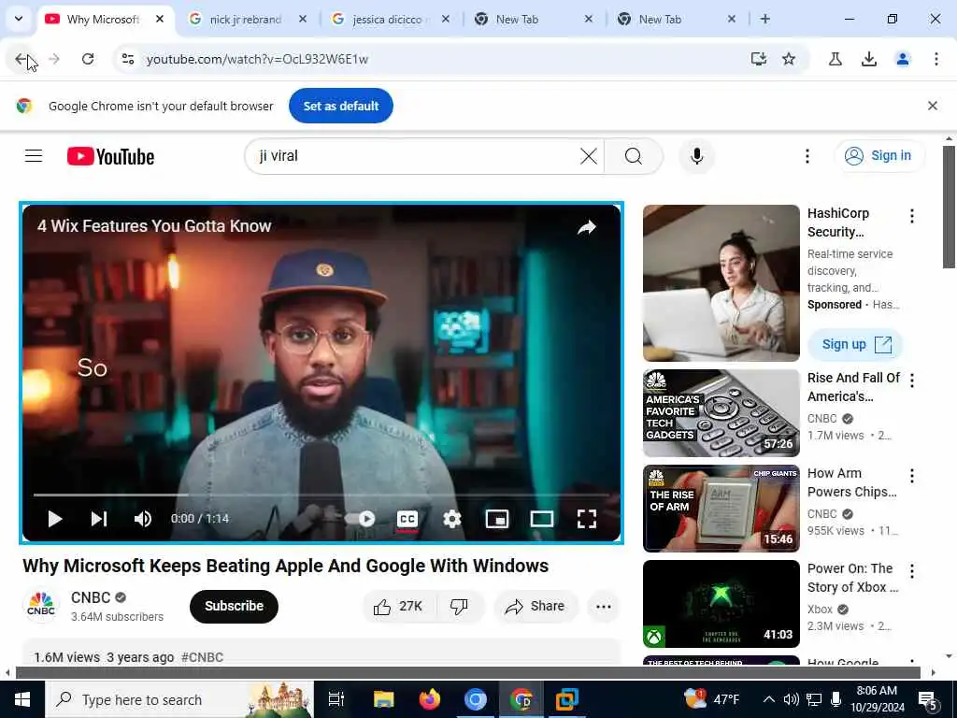The image size is (957, 718).
Task: Open Power On Xbox video options menu
Action: pos(912,571)
